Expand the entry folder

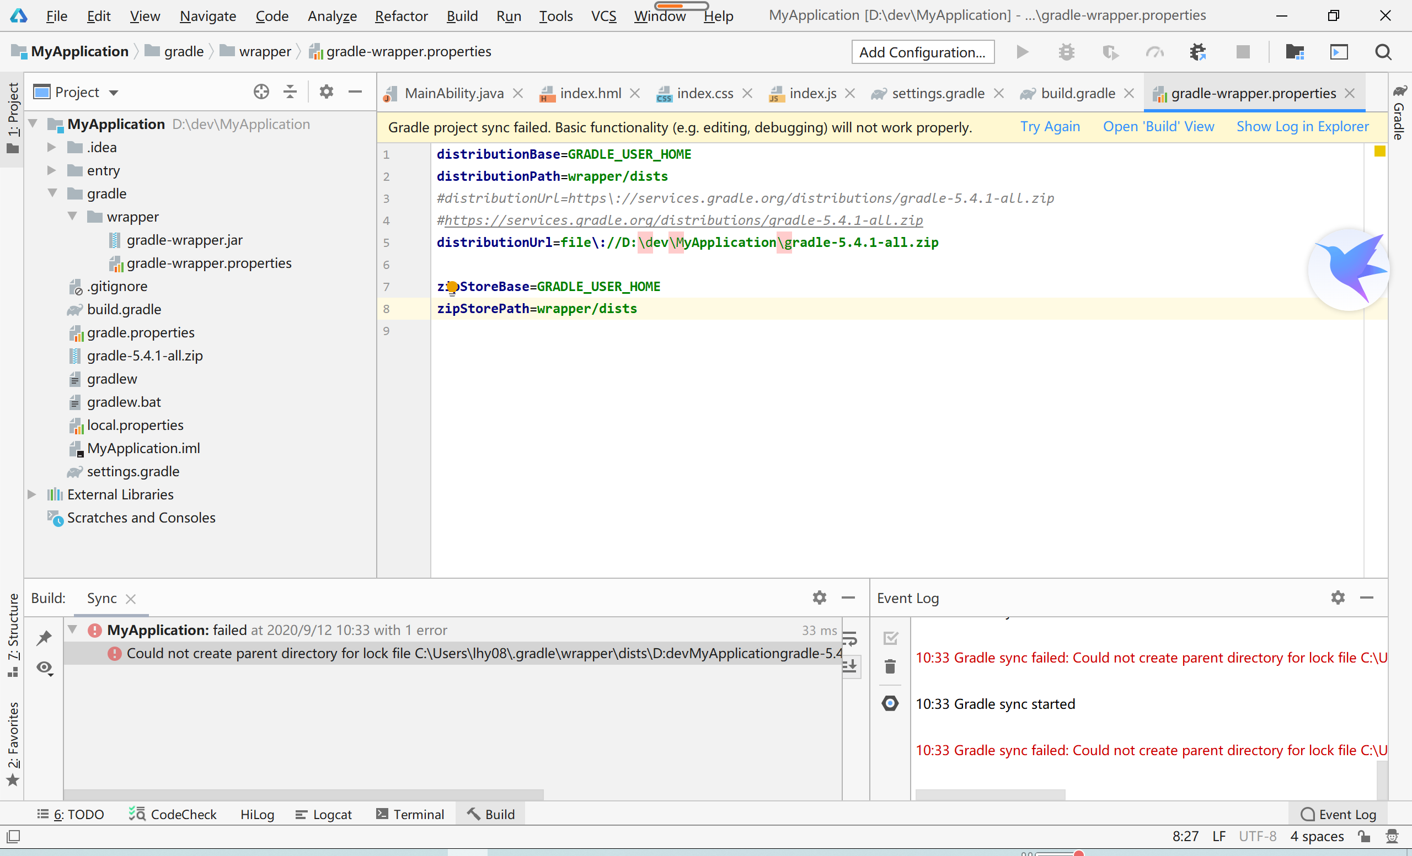click(52, 170)
